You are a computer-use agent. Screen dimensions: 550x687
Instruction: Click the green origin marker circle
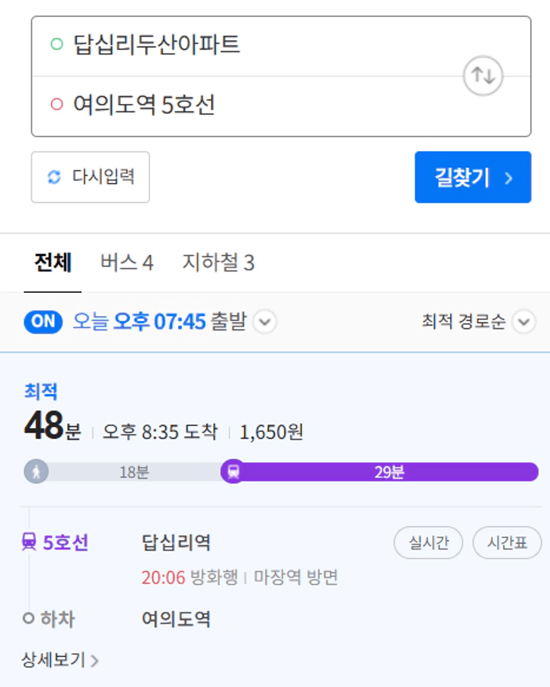[57, 44]
